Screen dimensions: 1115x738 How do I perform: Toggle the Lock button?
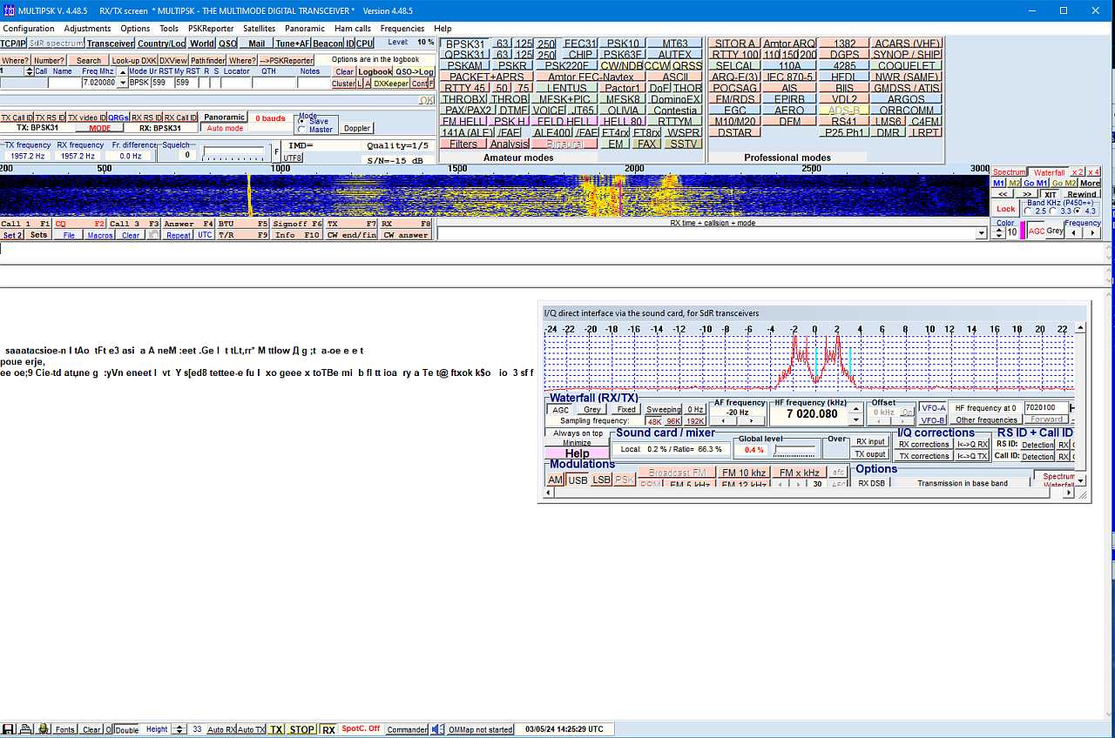pos(1006,209)
